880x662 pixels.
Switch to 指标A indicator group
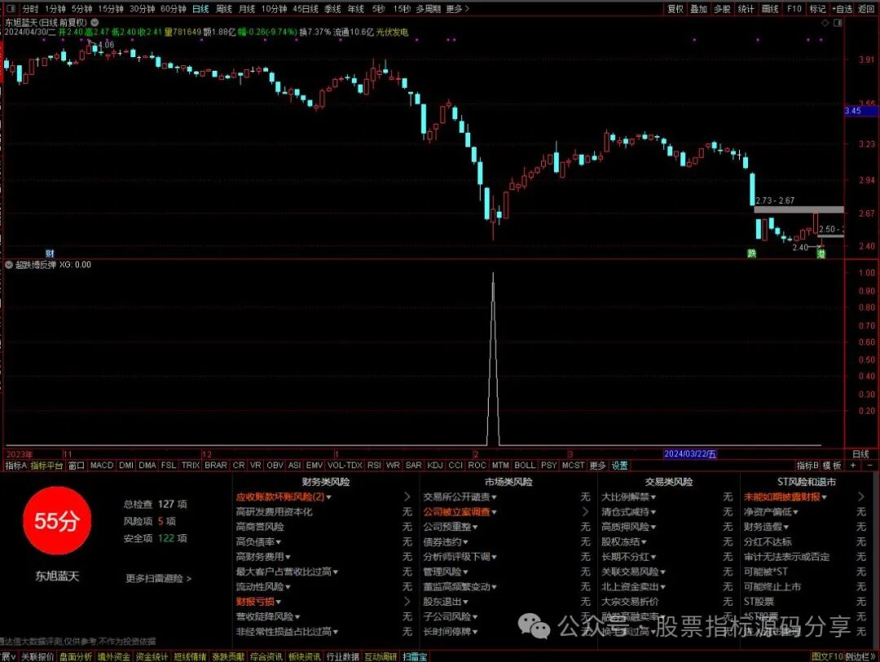[15, 465]
